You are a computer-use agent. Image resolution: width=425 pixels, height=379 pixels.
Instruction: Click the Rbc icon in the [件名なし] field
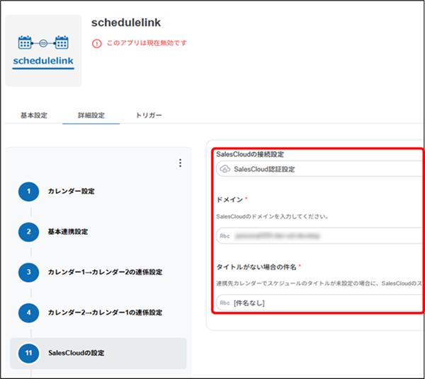(225, 303)
